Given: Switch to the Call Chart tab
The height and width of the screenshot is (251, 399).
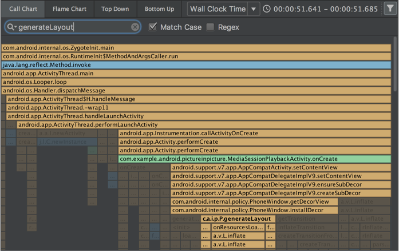Looking at the screenshot, I should (x=23, y=9).
